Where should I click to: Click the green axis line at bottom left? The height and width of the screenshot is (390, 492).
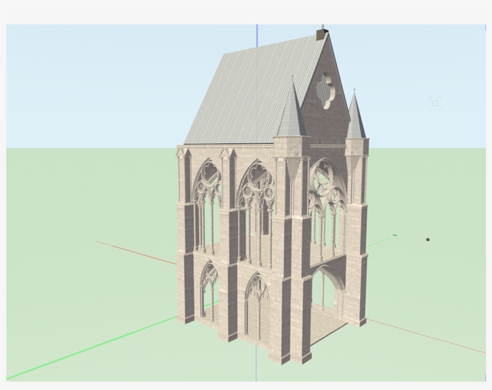click(90, 349)
